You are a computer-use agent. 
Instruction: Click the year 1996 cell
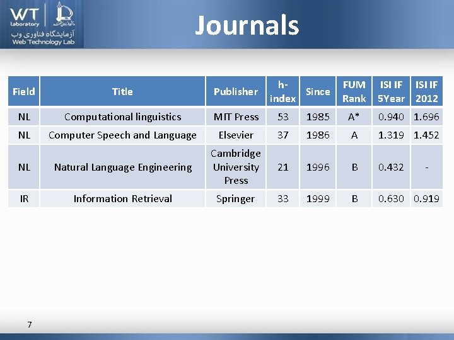(x=318, y=167)
